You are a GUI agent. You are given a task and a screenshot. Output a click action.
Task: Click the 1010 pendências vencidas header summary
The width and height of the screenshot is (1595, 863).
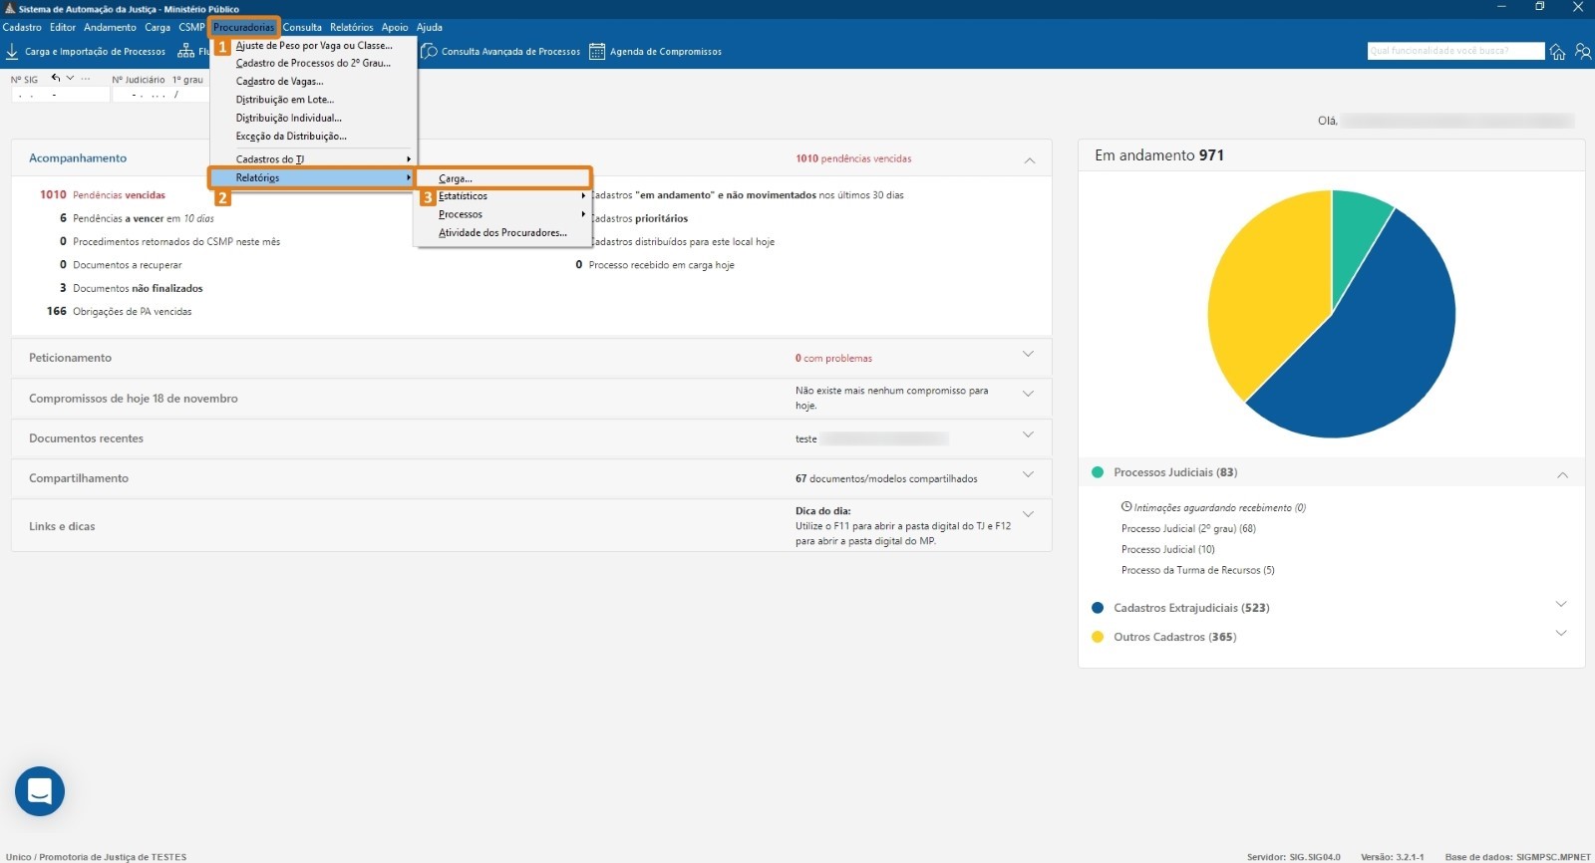[853, 158]
